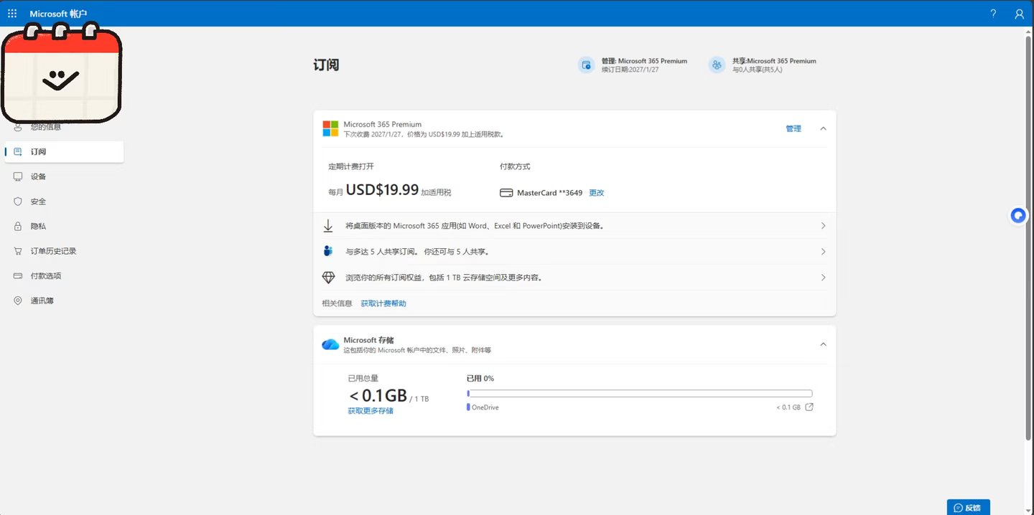Open OneDrive external link icon

[809, 407]
